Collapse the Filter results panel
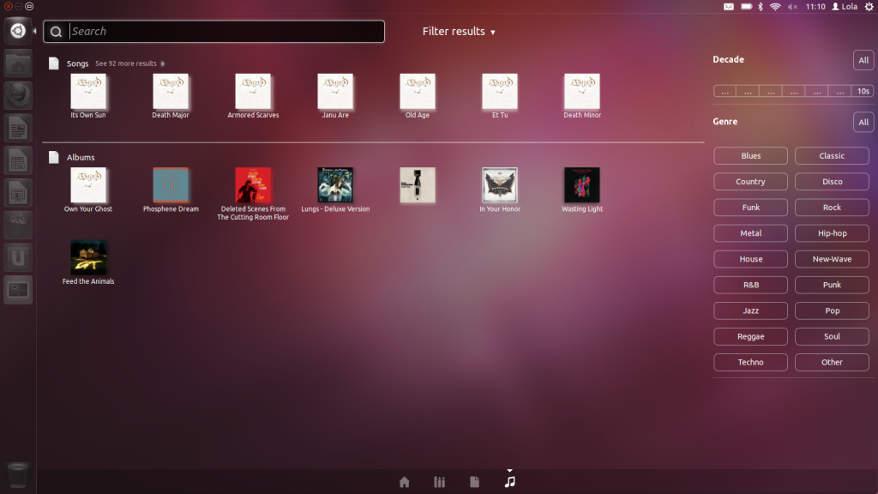 (459, 32)
